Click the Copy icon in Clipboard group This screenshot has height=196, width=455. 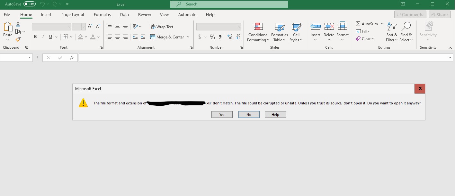[18, 32]
